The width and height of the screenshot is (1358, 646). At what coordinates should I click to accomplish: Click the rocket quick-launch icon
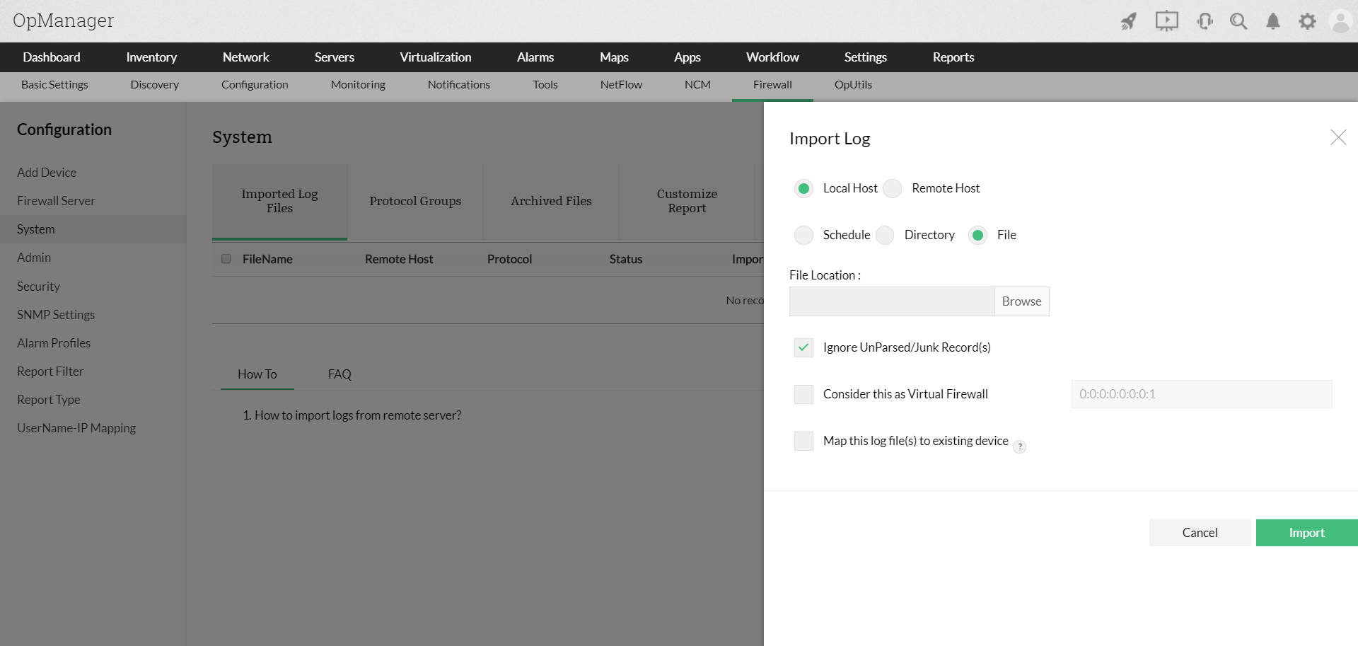1129,21
